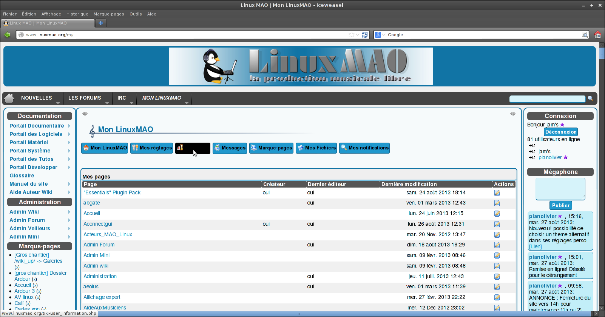Click the bookmark star in address bar
605x317 pixels.
click(352, 35)
